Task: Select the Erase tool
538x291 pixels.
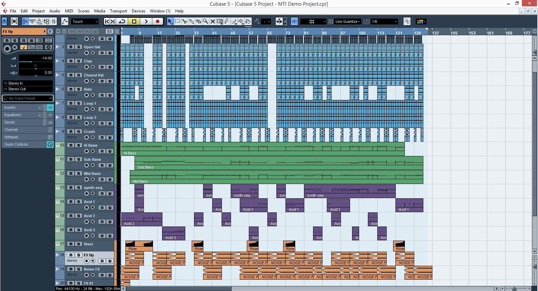Action: tap(198, 21)
